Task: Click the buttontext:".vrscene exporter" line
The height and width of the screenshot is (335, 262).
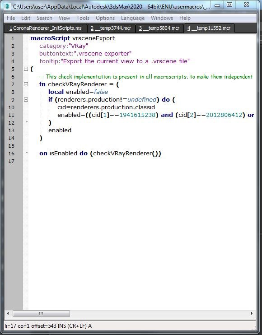Action: [85, 54]
